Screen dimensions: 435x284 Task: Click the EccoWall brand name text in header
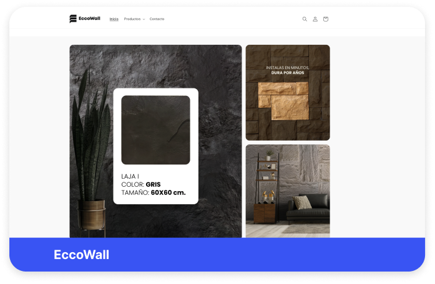(x=89, y=19)
